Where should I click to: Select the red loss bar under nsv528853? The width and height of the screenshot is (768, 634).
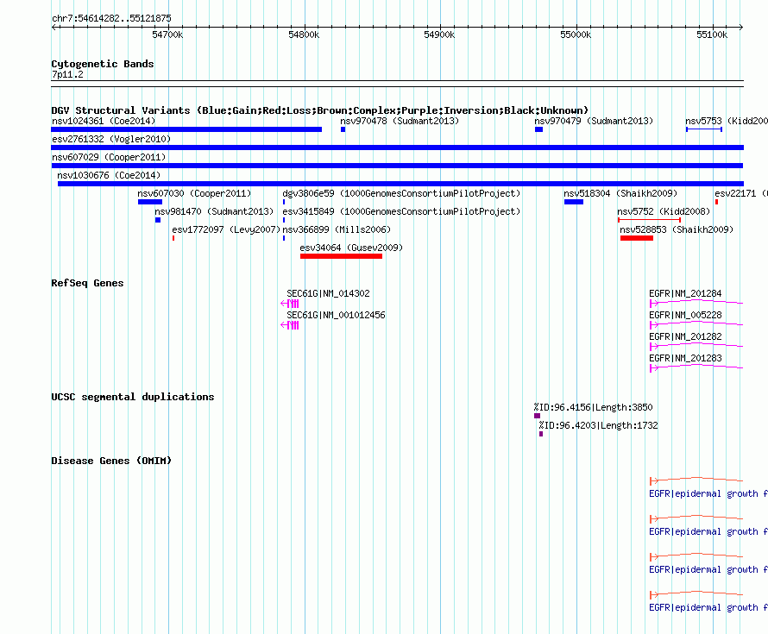[x=637, y=238]
